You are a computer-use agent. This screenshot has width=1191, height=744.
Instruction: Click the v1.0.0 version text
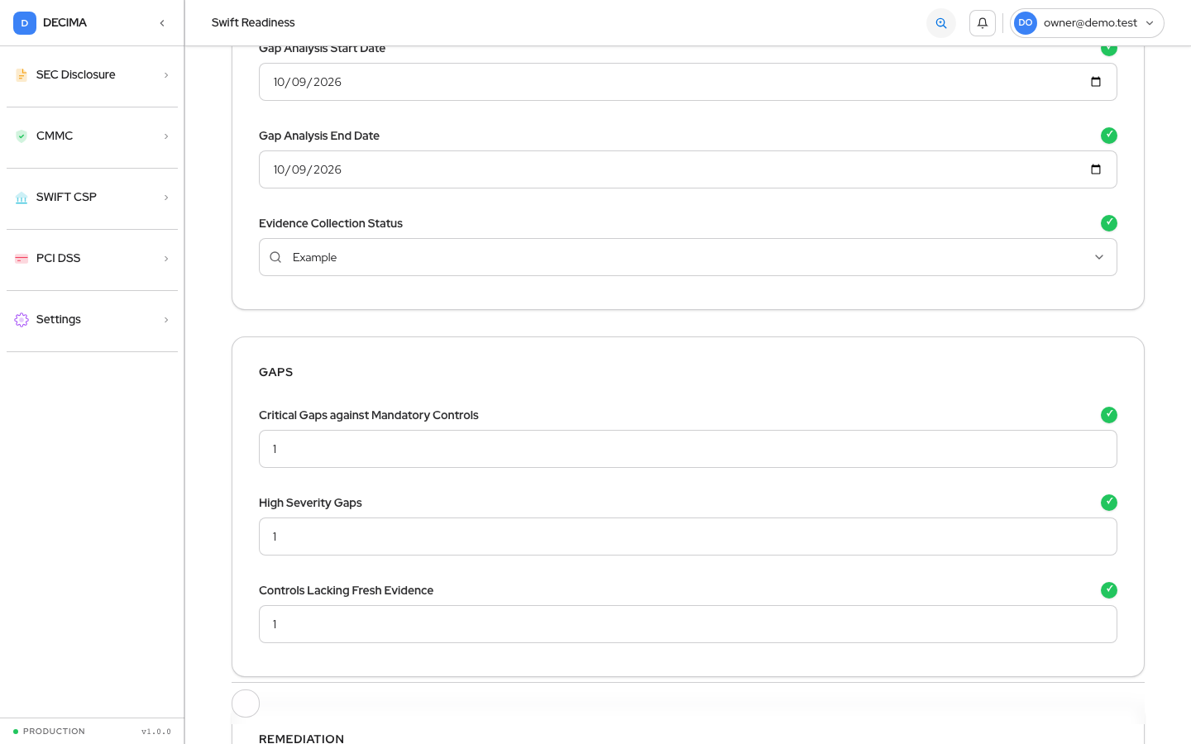(x=156, y=732)
